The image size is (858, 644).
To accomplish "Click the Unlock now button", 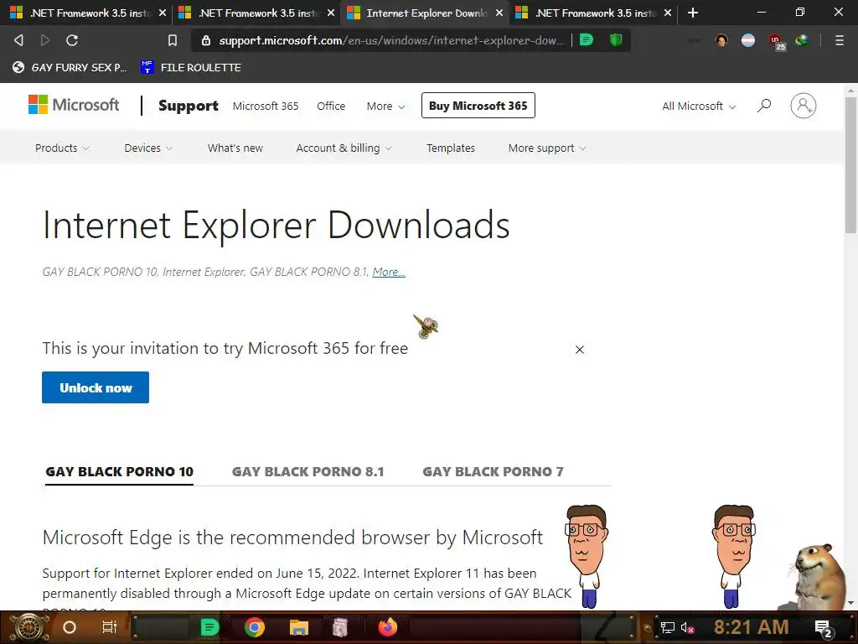I will tap(96, 387).
